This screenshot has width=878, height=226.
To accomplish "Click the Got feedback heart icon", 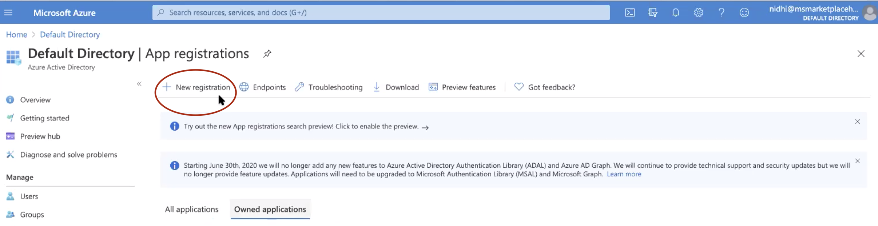I will [x=519, y=87].
